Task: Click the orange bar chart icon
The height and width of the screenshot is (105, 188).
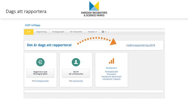Action: [x=111, y=61]
